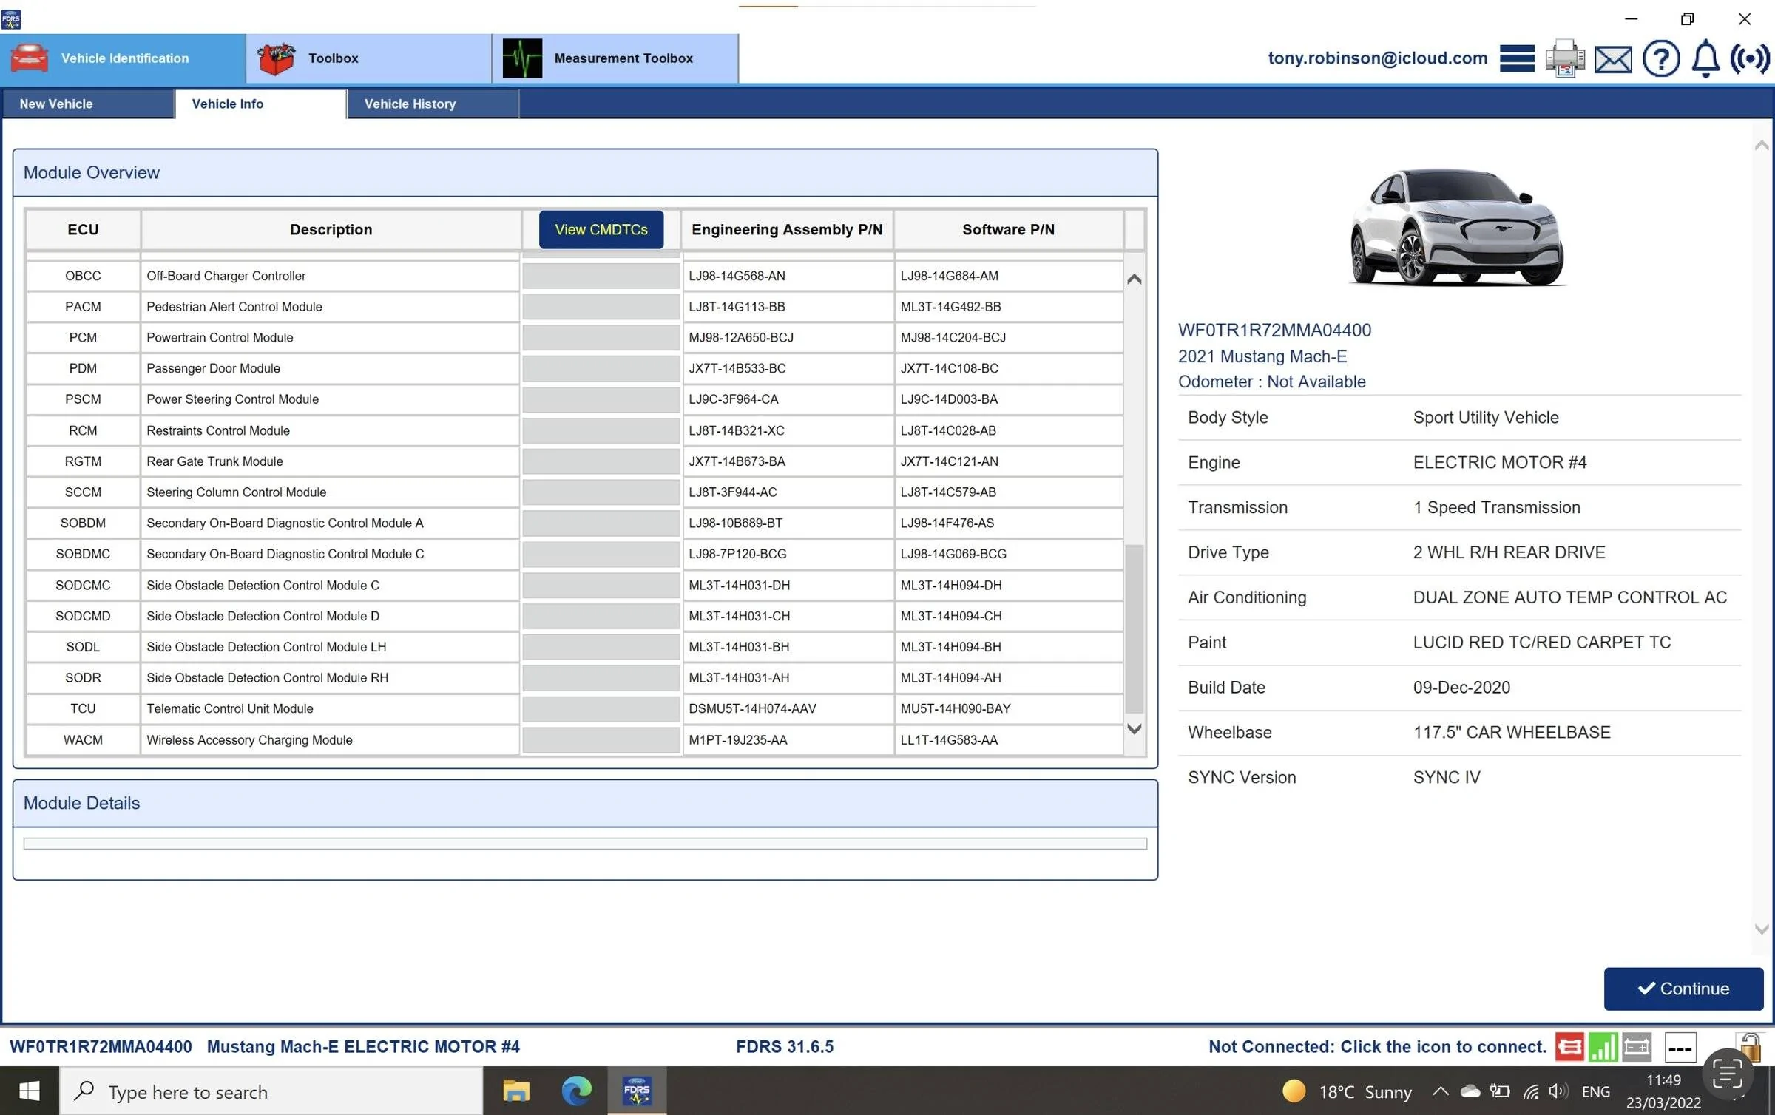The image size is (1775, 1115).
Task: Click the grey battery voltage icon
Action: coord(1637,1047)
